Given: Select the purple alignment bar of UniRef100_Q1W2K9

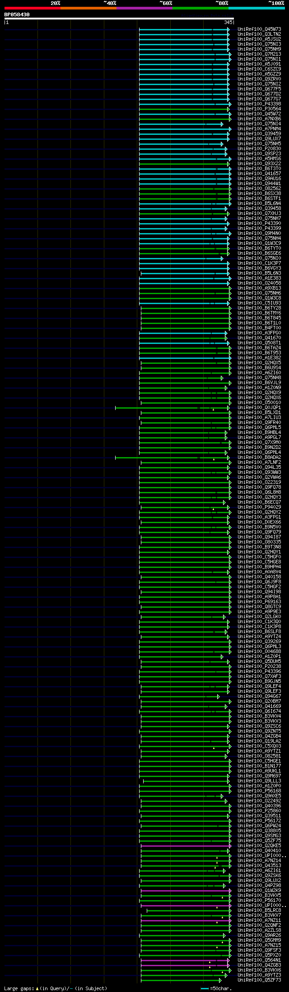Looking at the screenshot, I should point(186,891).
